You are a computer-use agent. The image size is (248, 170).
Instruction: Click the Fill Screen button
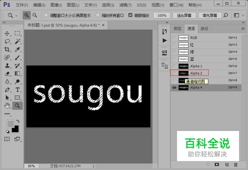(x=210, y=15)
